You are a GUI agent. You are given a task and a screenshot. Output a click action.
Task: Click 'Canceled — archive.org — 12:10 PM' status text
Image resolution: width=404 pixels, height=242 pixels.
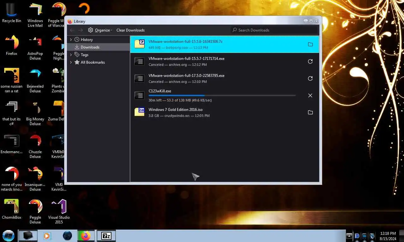[x=178, y=82]
